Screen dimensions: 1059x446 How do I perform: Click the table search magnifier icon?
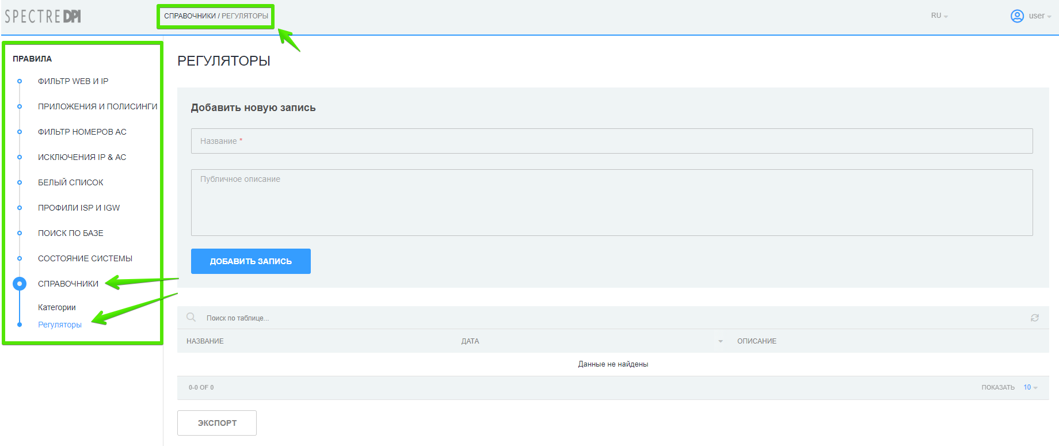(x=191, y=317)
